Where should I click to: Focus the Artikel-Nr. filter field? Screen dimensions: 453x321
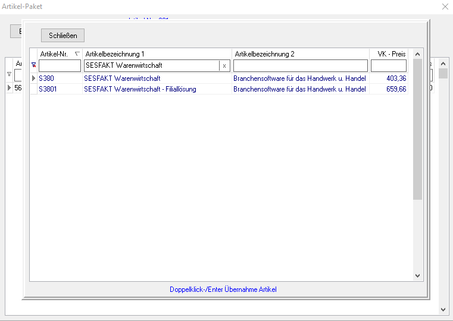pyautogui.click(x=60, y=66)
